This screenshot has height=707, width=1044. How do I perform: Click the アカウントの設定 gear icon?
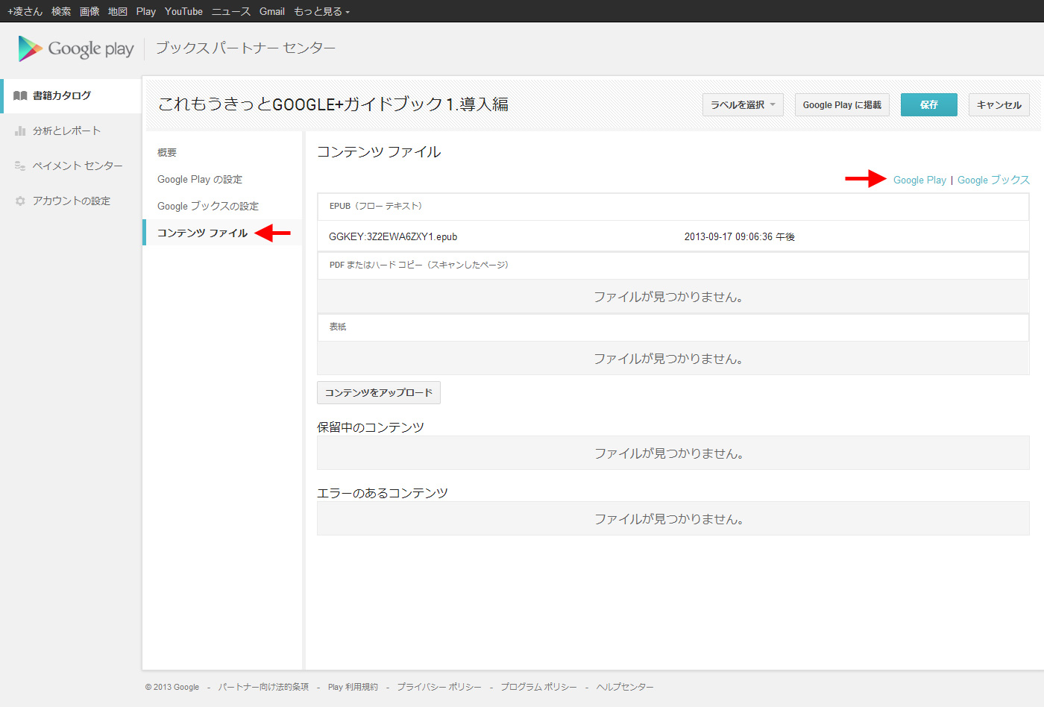(20, 201)
